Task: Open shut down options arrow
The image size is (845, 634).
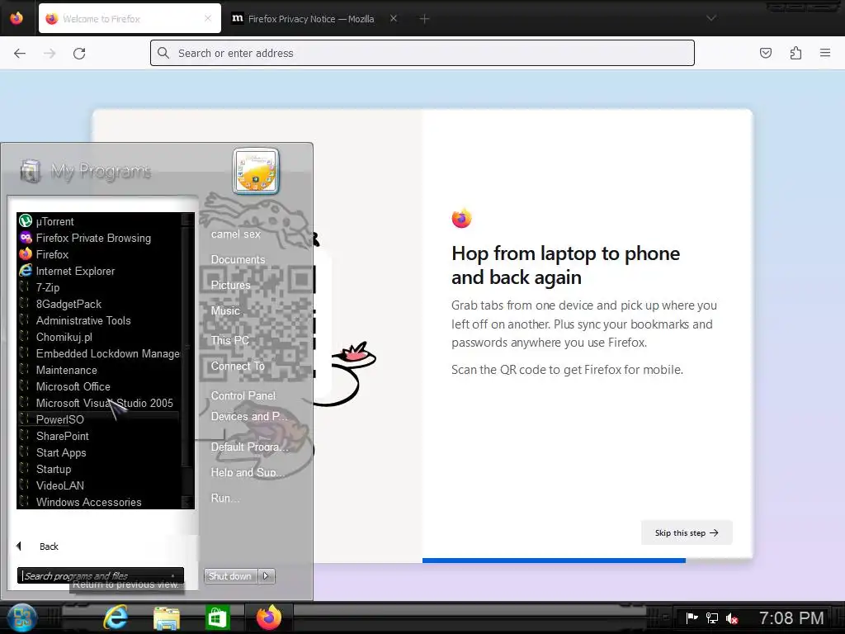Action: [x=267, y=575]
